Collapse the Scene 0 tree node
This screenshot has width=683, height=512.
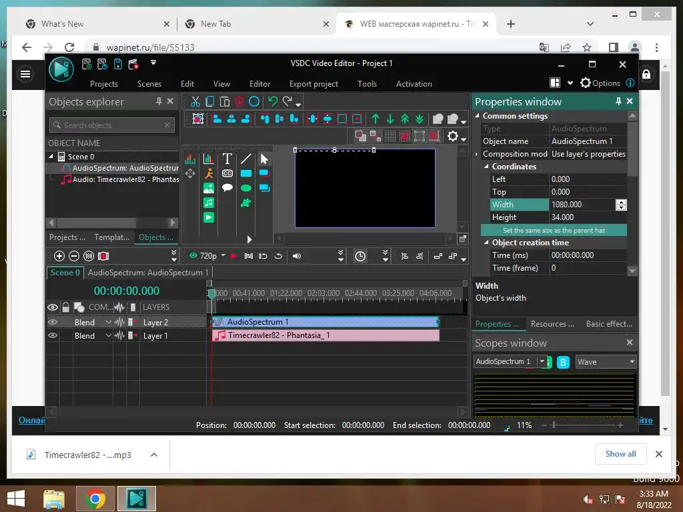(x=51, y=156)
